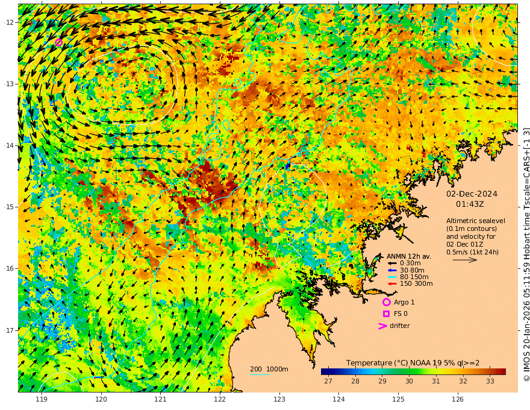Click the 'Altimetric sealevel' caption text

476,221
